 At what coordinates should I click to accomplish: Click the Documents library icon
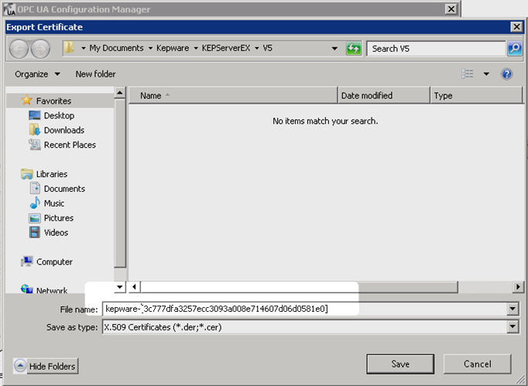coord(35,189)
